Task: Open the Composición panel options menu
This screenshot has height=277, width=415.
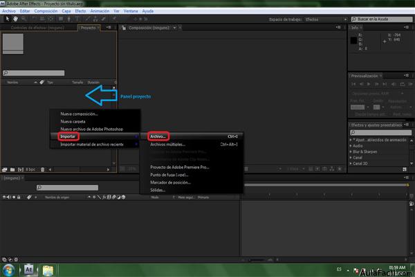Action: point(338,27)
